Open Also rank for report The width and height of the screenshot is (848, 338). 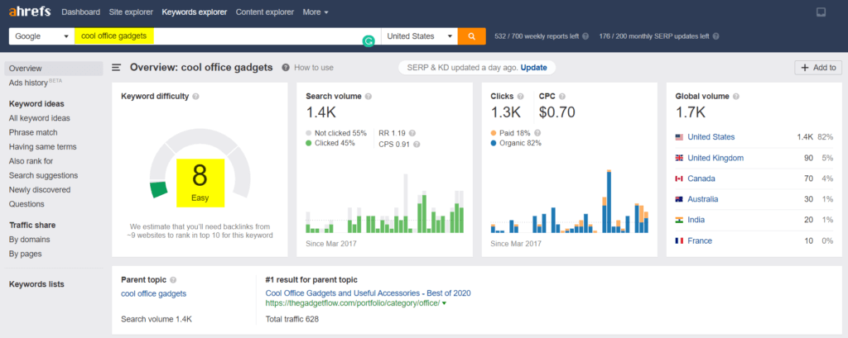tap(31, 161)
